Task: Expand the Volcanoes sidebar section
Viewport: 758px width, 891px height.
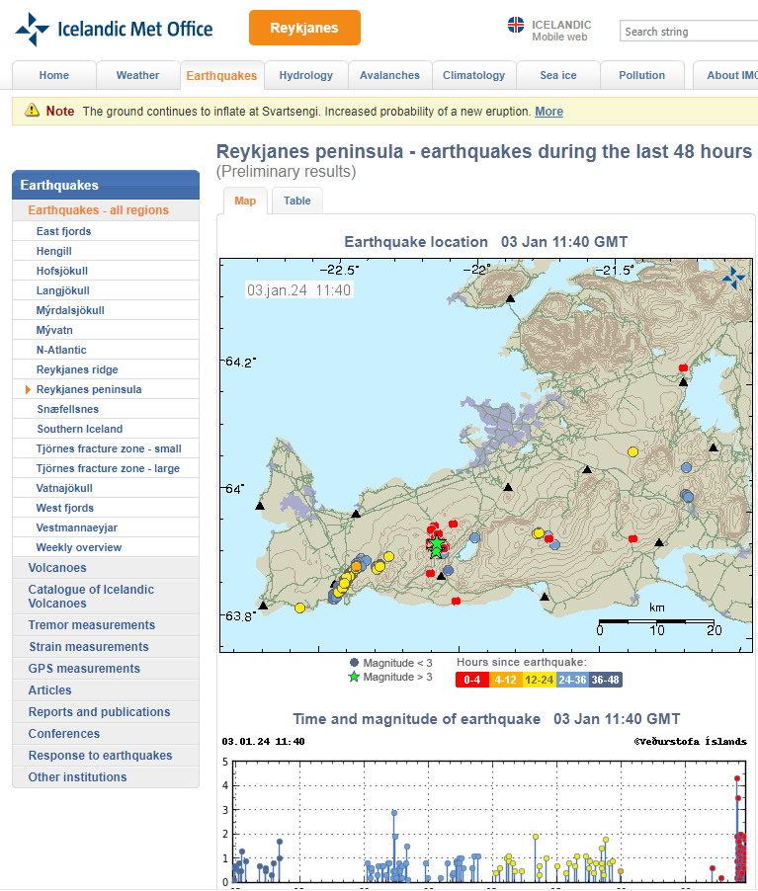Action: [57, 568]
